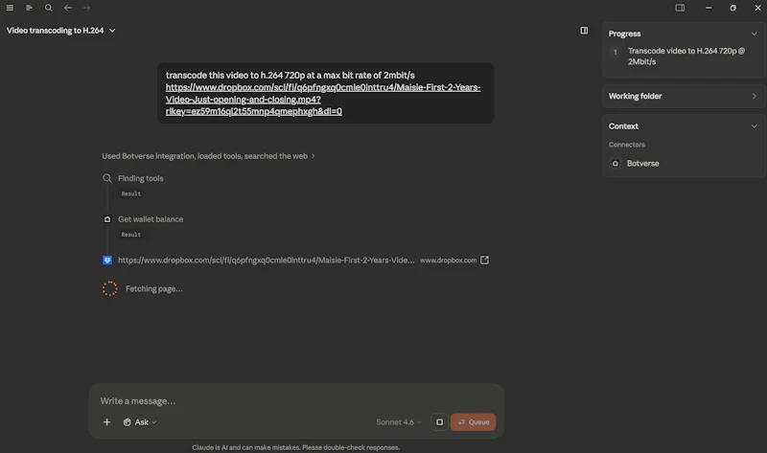Open the Ask mode dropdown
The width and height of the screenshot is (767, 453).
pyautogui.click(x=140, y=422)
